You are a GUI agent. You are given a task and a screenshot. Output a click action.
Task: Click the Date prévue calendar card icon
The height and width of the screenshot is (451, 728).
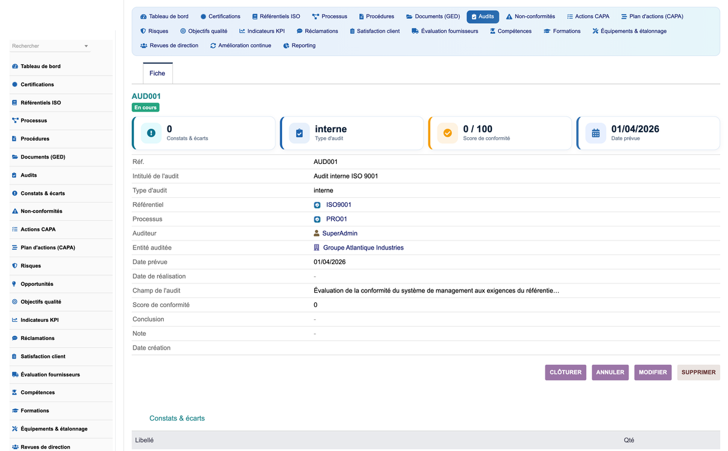(596, 133)
